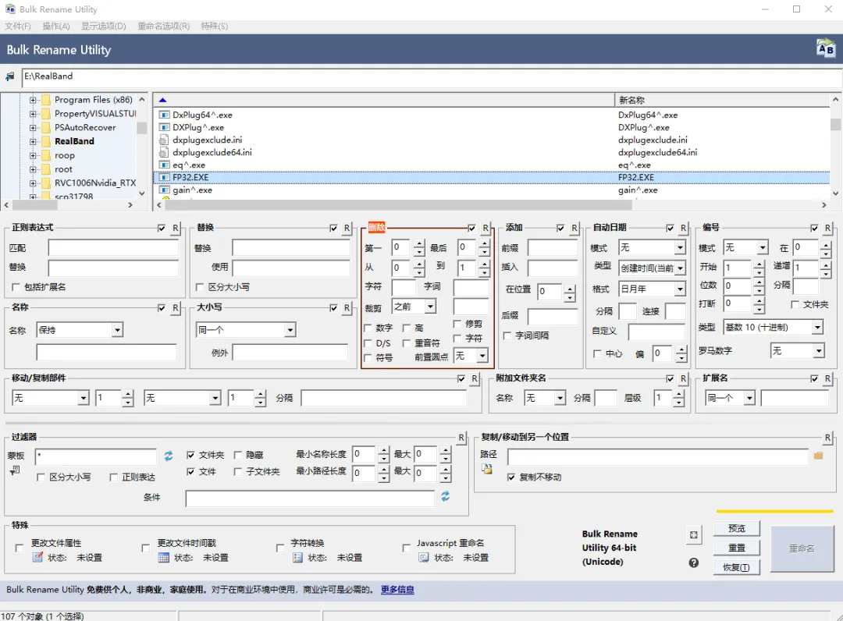This screenshot has height=621, width=843.
Task: Click the AB rename logo icon in the header
Action: [x=825, y=49]
